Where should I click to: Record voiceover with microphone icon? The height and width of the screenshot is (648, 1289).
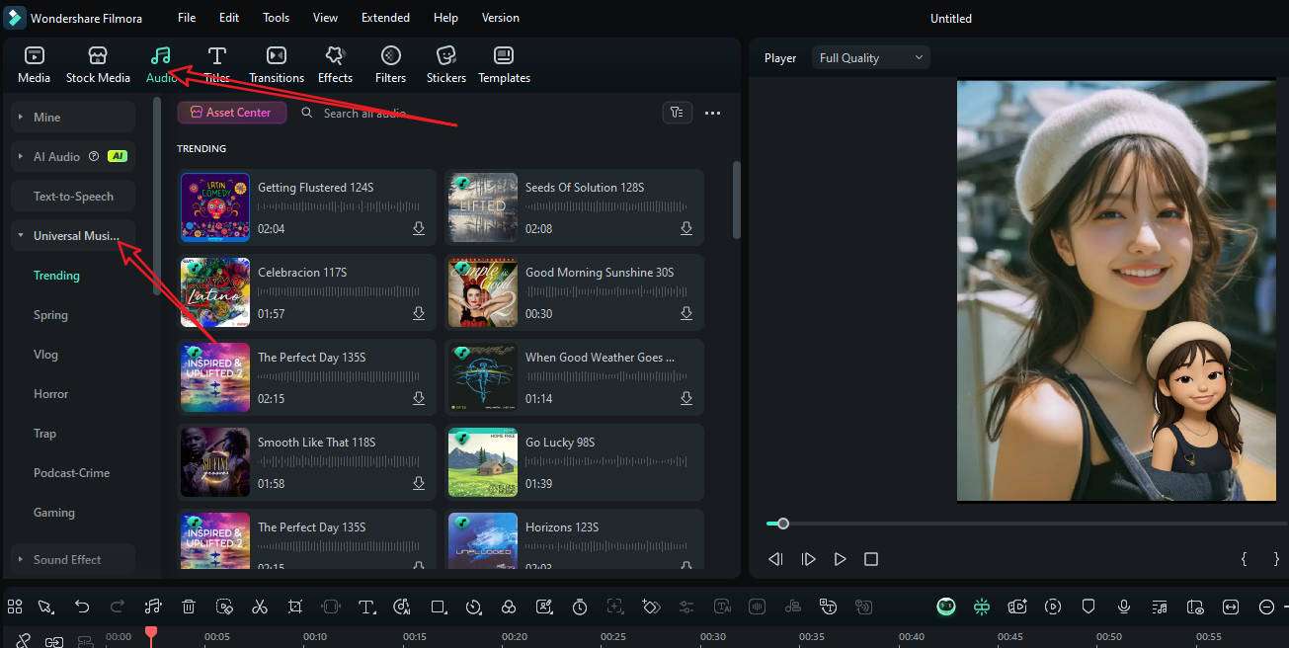(1124, 607)
